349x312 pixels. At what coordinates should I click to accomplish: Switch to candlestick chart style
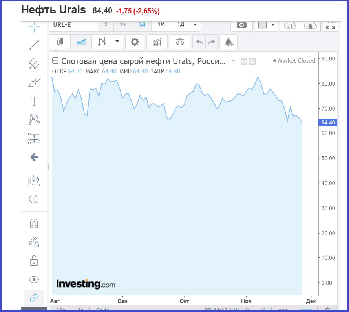(x=60, y=42)
